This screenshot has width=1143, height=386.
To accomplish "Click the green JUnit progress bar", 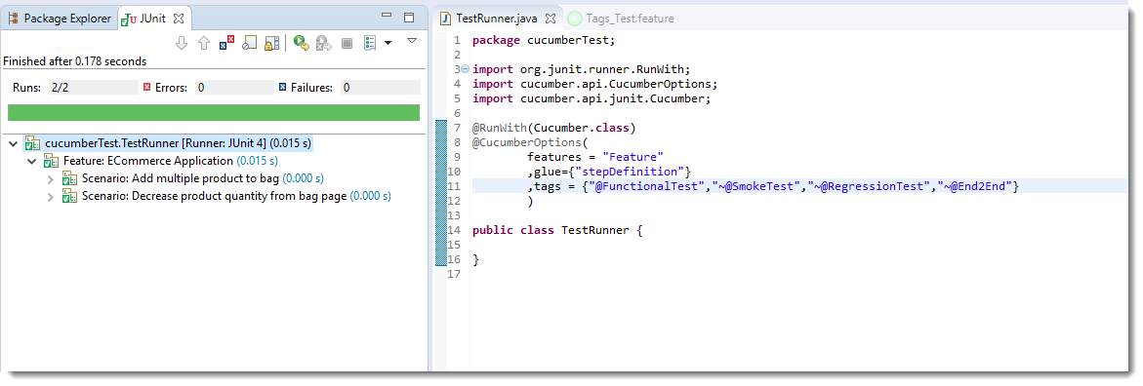I will pos(214,112).
